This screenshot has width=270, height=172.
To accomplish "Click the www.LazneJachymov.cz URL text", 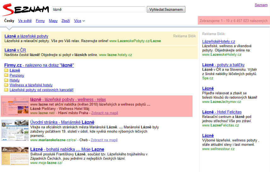I will click(221, 102).
